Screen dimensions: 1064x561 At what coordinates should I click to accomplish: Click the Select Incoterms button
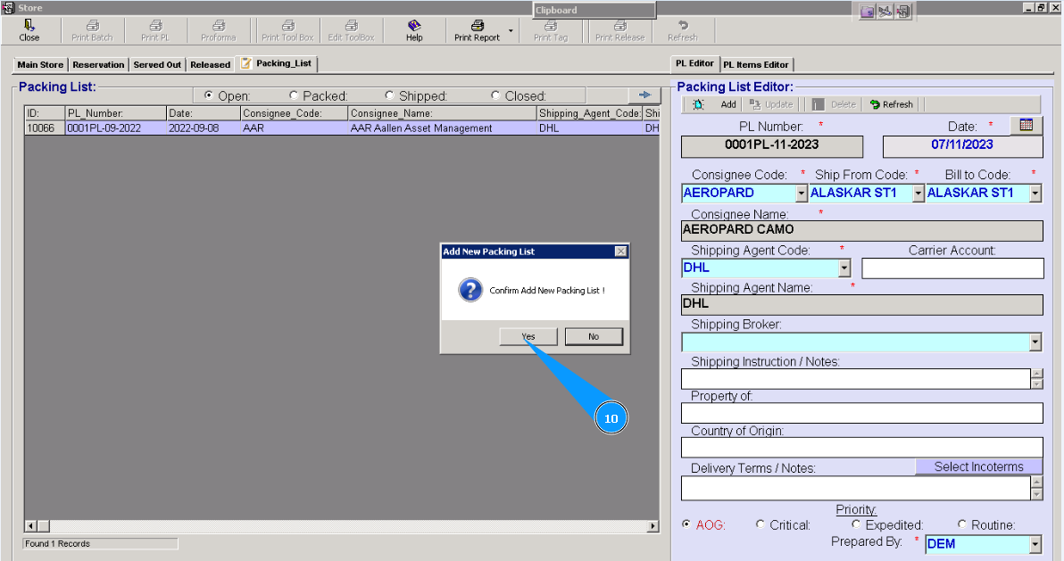click(978, 466)
